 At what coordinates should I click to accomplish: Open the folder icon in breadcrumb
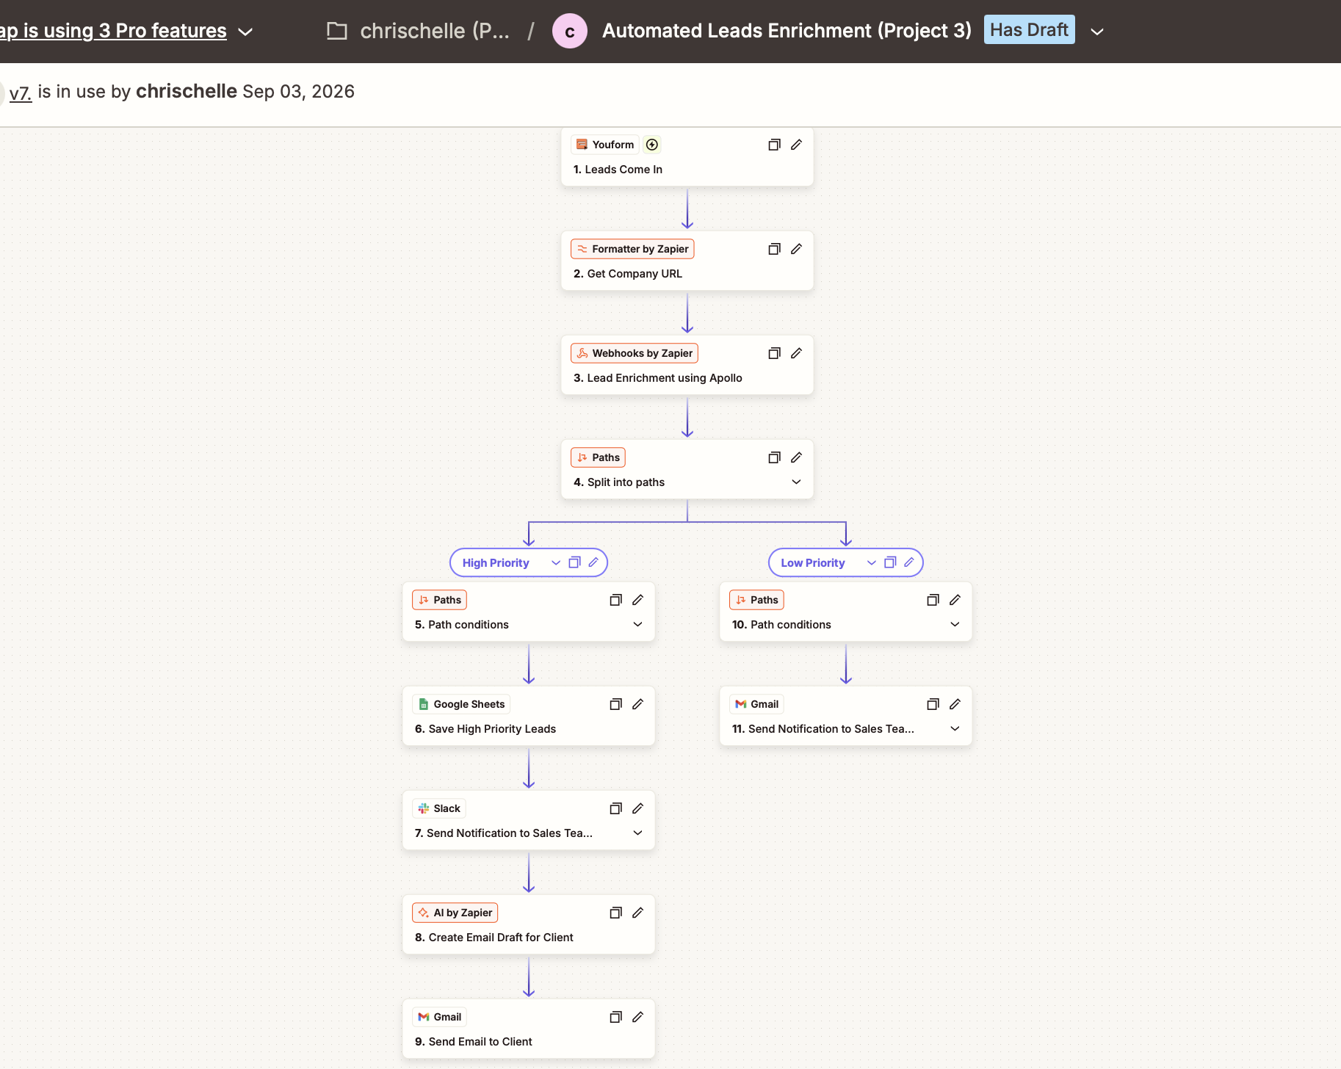(x=337, y=31)
